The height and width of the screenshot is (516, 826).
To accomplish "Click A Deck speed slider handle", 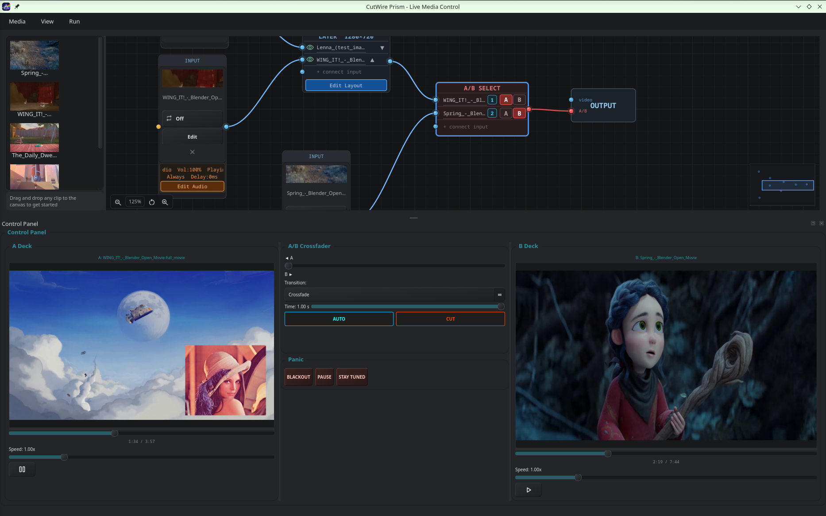I will (64, 457).
